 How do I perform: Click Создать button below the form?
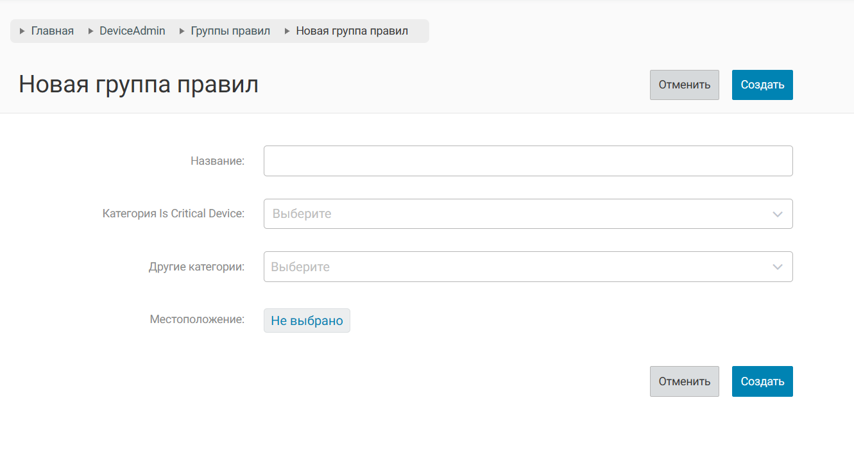point(762,381)
